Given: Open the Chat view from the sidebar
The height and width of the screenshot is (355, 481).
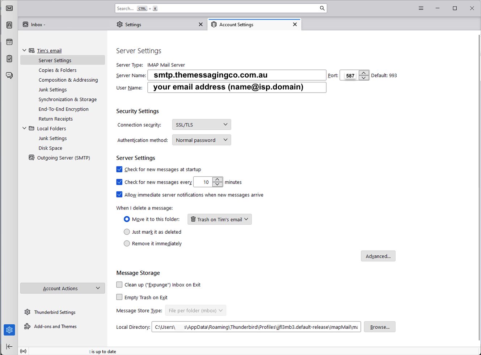Looking at the screenshot, I should click(9, 75).
